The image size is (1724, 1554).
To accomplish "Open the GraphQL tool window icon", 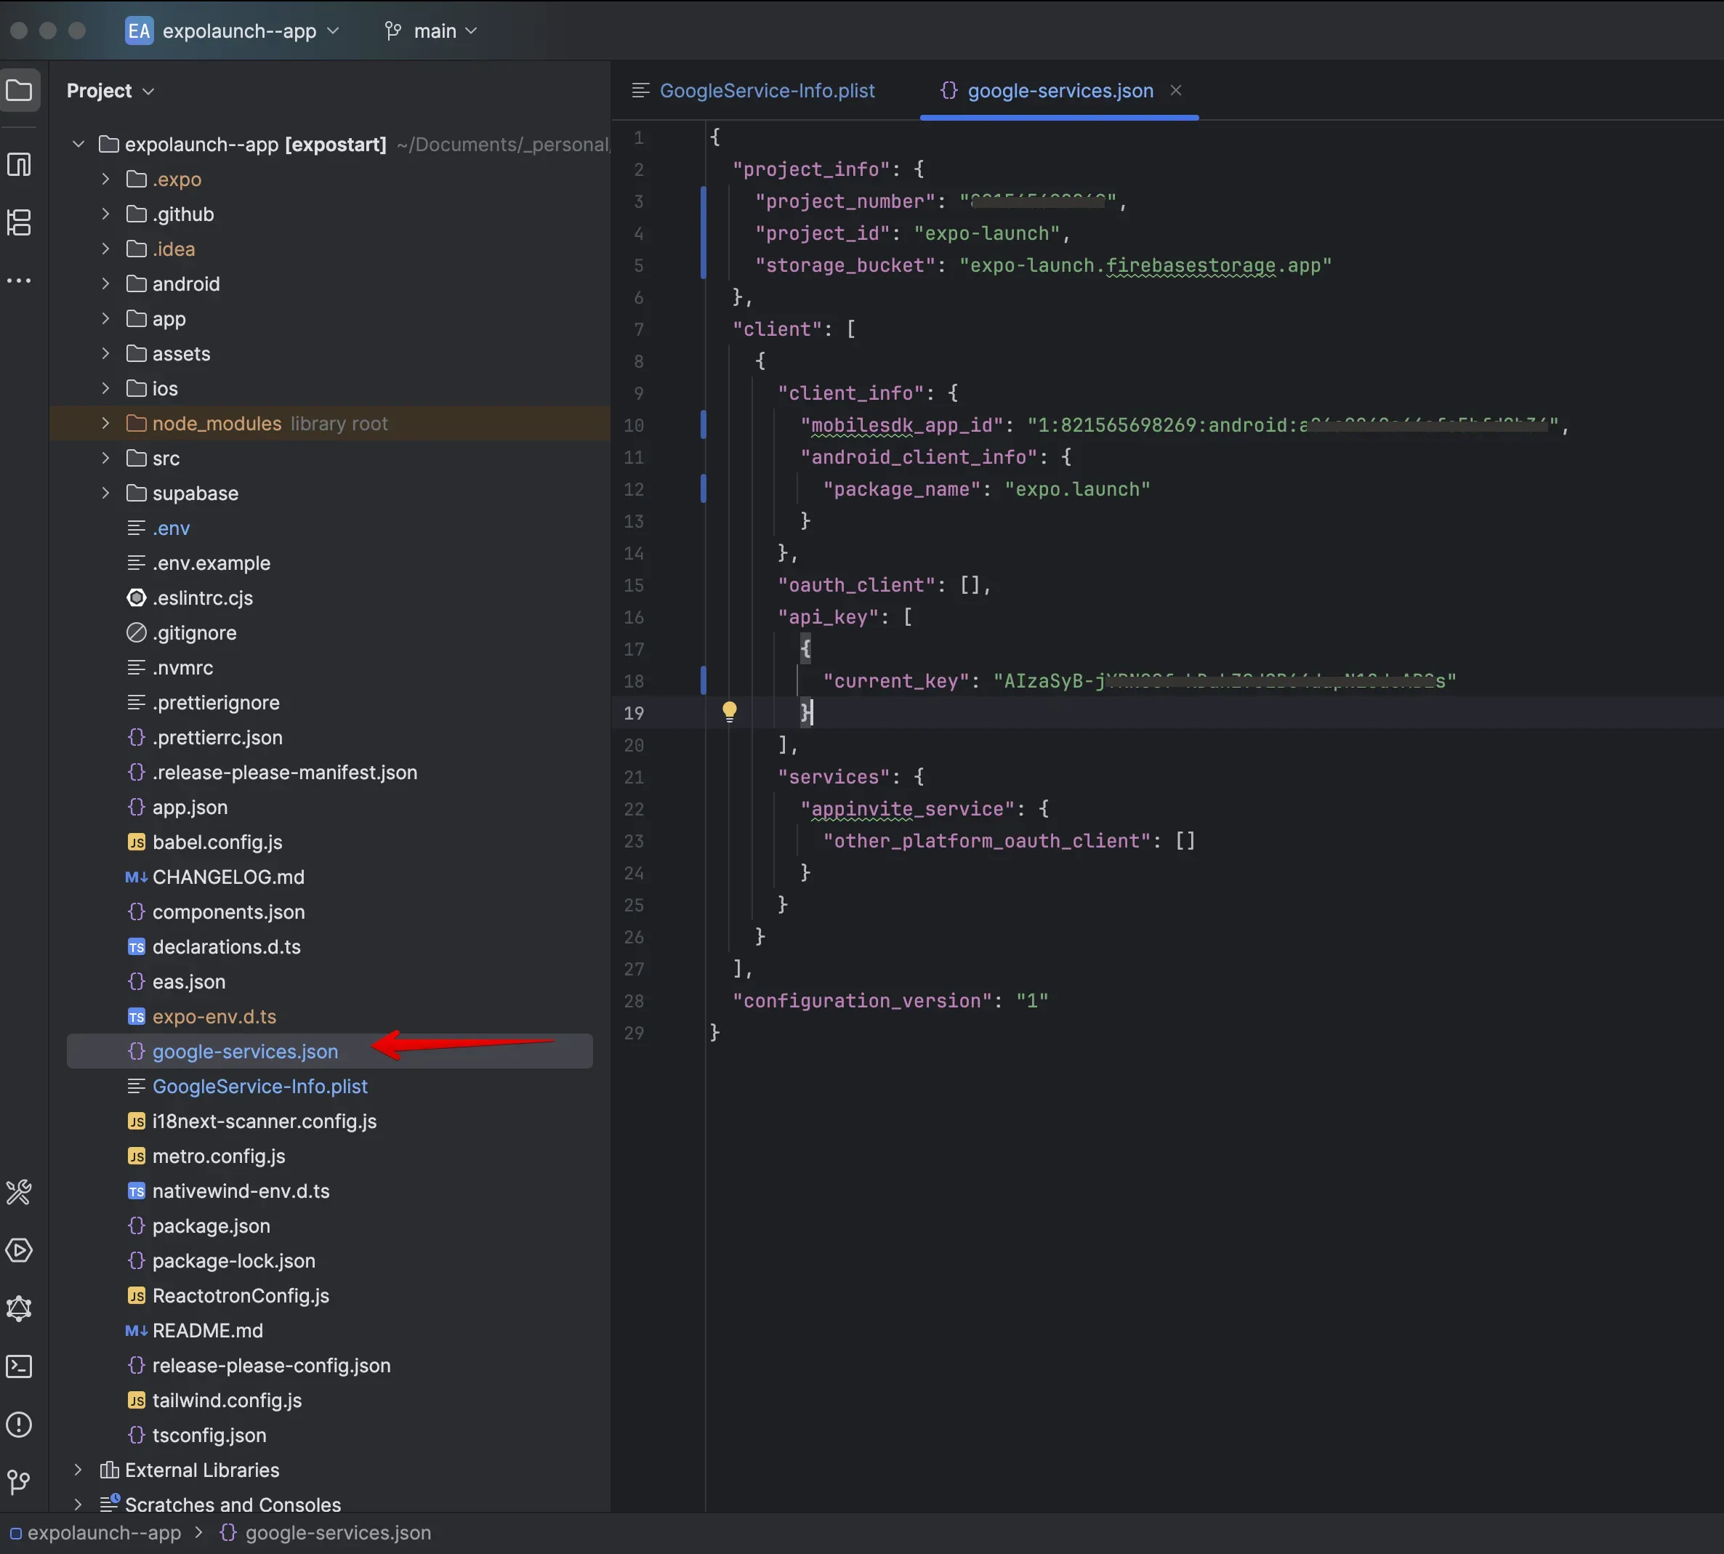I will point(20,1308).
